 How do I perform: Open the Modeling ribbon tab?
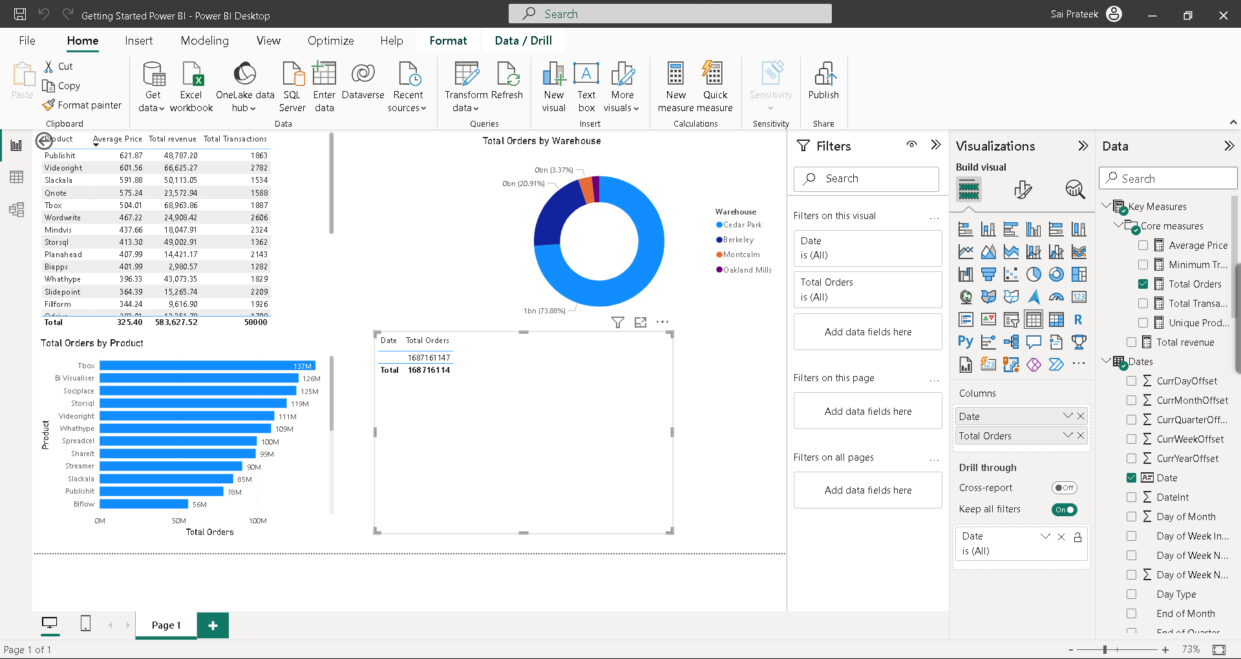click(x=205, y=41)
